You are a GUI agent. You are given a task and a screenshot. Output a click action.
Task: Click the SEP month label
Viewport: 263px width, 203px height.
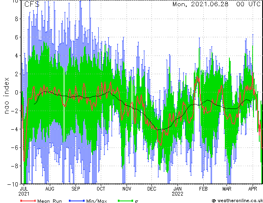point(75,189)
